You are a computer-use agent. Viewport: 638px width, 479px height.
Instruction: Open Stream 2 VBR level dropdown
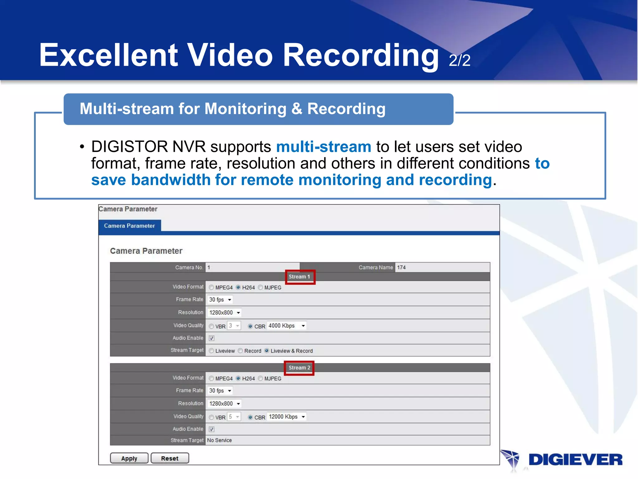point(234,417)
